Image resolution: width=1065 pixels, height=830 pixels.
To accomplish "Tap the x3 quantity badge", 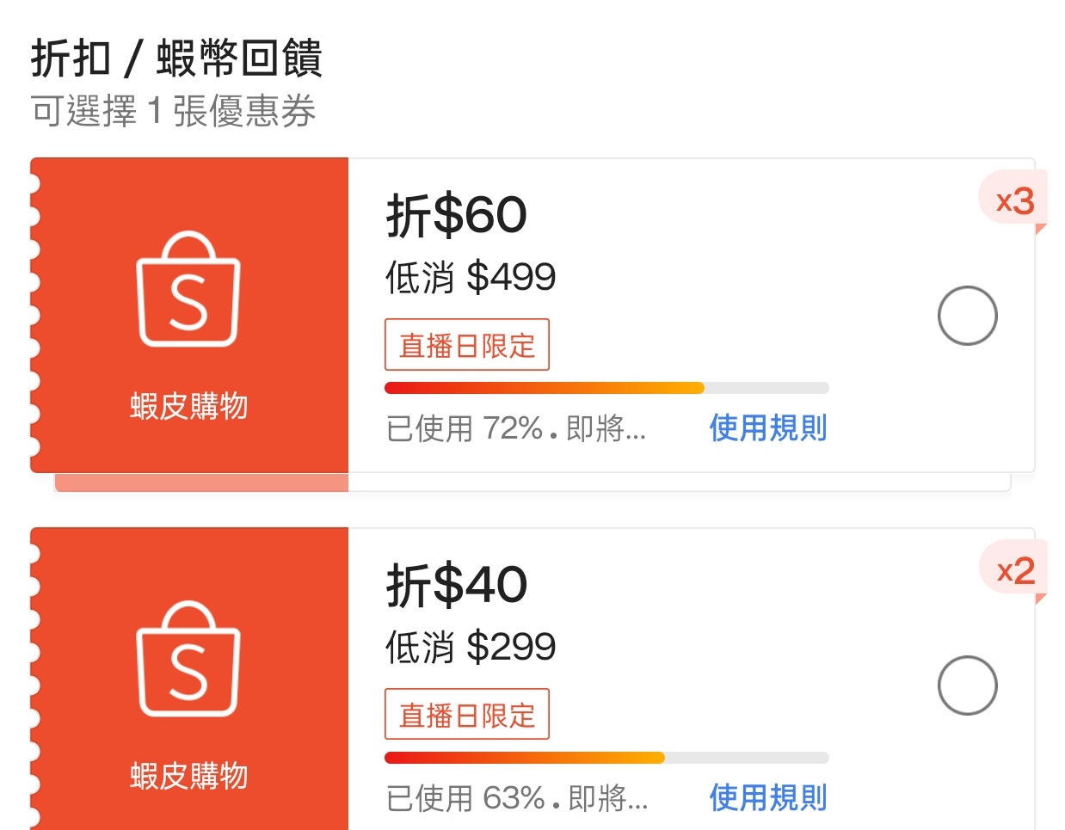I will [x=1014, y=201].
